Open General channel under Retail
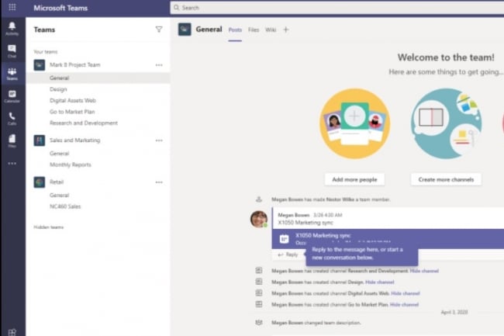 pos(59,196)
